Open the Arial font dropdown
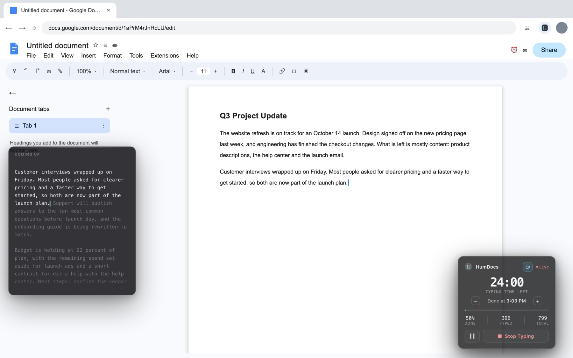573x358 pixels. coord(167,71)
